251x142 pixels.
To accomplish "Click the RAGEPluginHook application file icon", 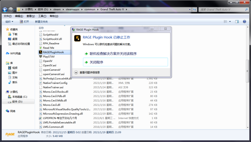I will pyautogui.click(x=40, y=52).
